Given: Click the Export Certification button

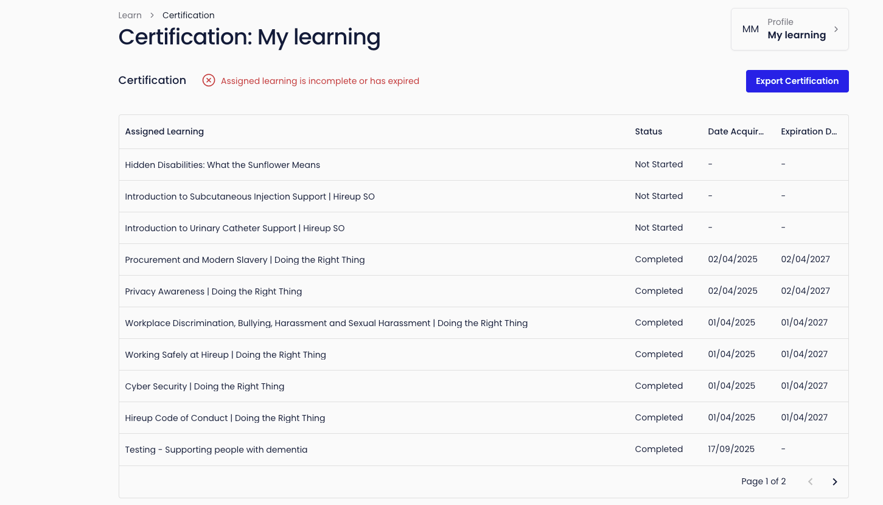Looking at the screenshot, I should [x=797, y=81].
